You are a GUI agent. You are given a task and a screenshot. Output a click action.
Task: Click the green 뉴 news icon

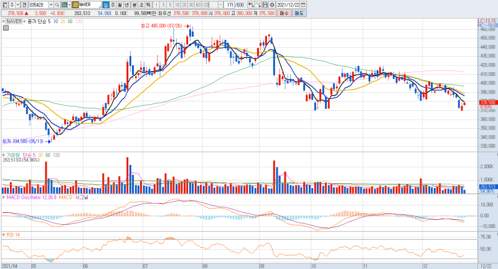click(65, 5)
